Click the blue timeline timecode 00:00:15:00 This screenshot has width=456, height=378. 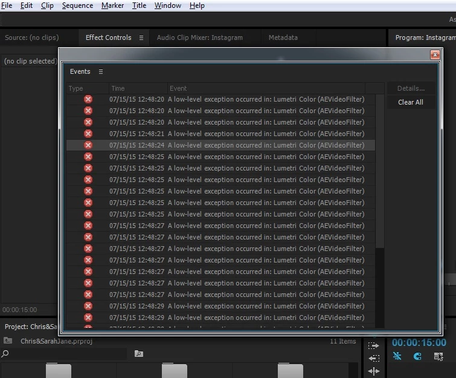pyautogui.click(x=419, y=342)
